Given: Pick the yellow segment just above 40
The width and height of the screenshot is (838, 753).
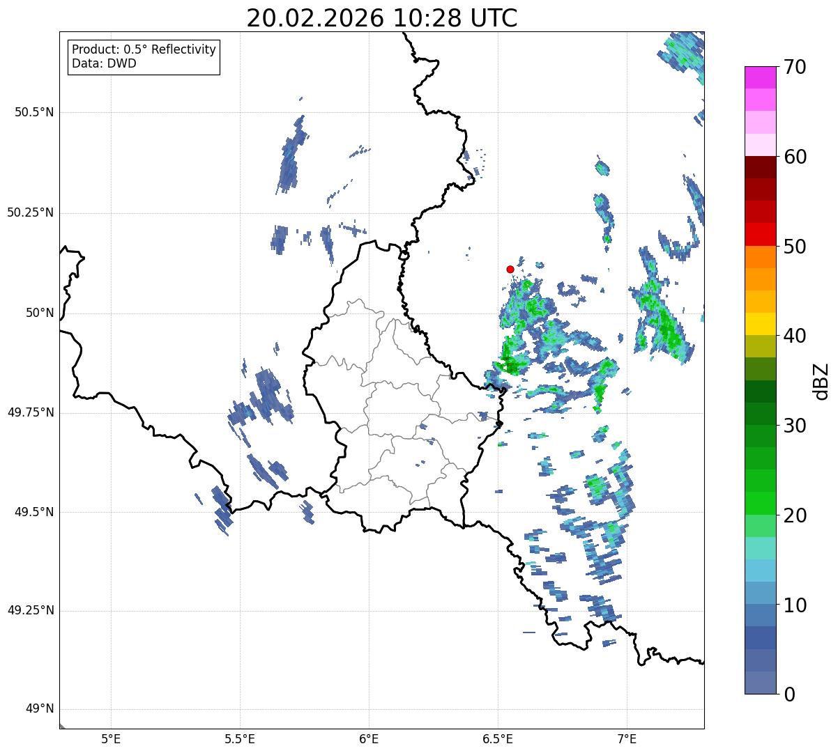Looking at the screenshot, I should point(761,325).
